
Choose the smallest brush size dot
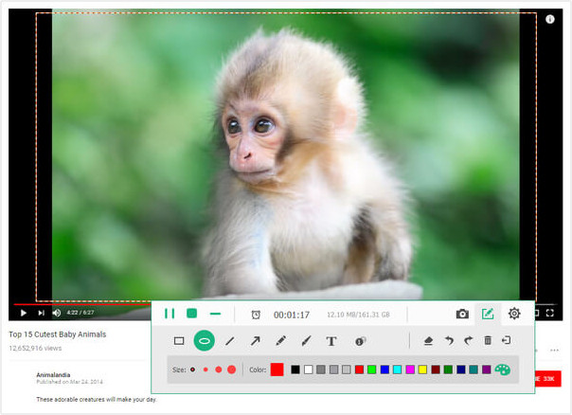click(192, 370)
